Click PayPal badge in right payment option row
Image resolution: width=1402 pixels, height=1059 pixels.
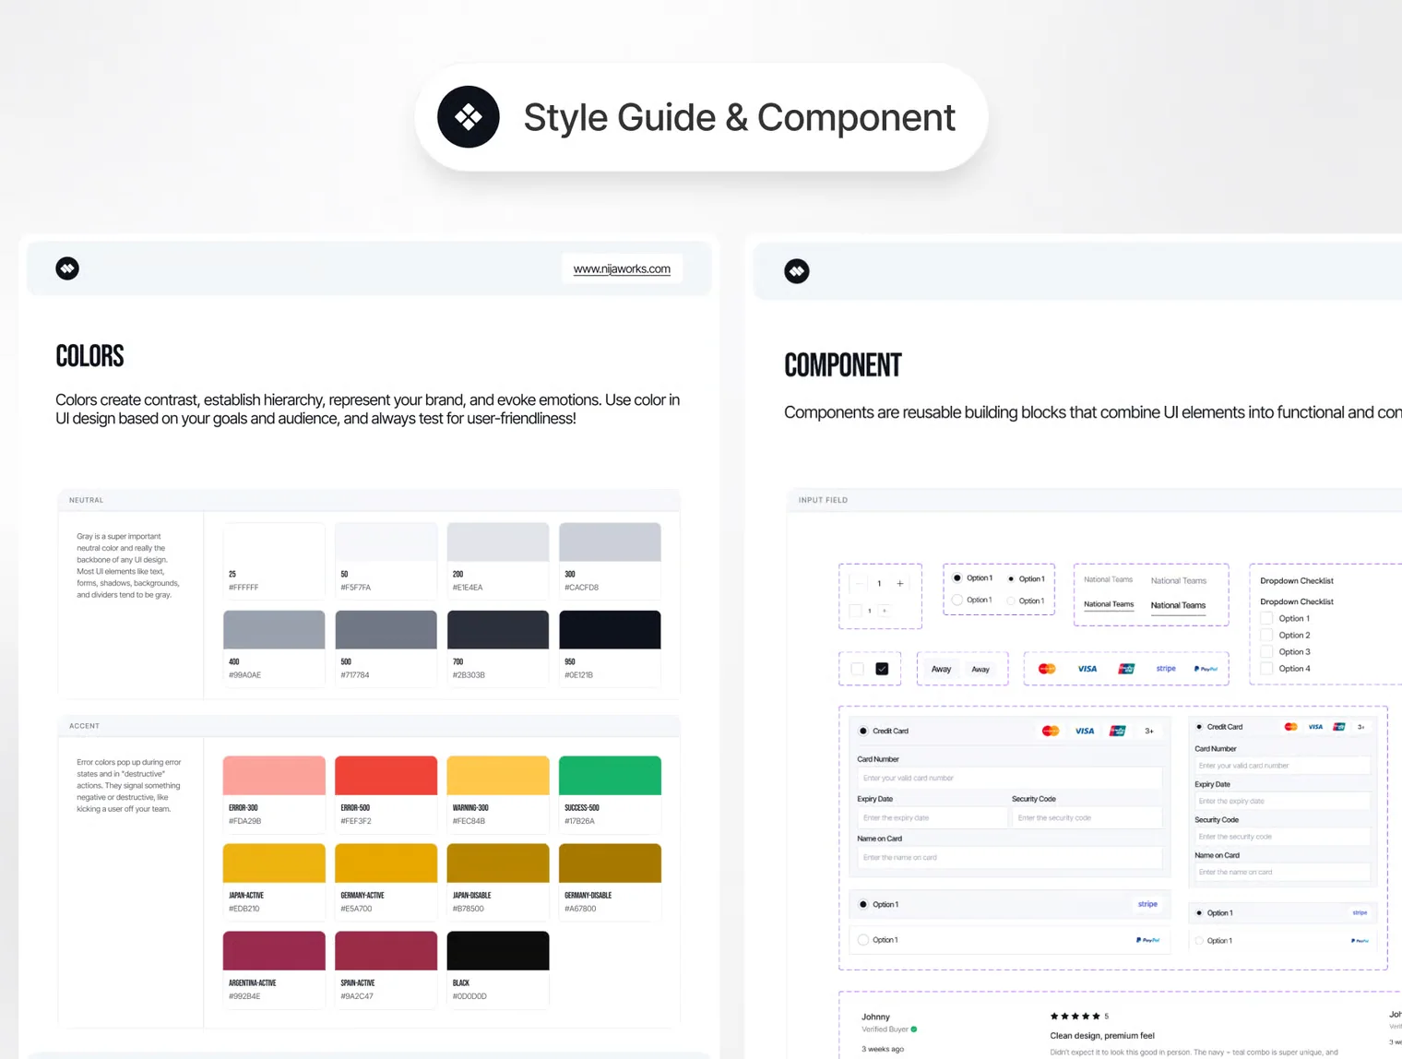pyautogui.click(x=1360, y=941)
